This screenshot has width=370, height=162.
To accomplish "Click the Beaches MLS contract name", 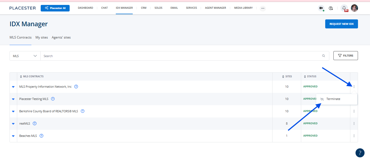I will 28,136.
